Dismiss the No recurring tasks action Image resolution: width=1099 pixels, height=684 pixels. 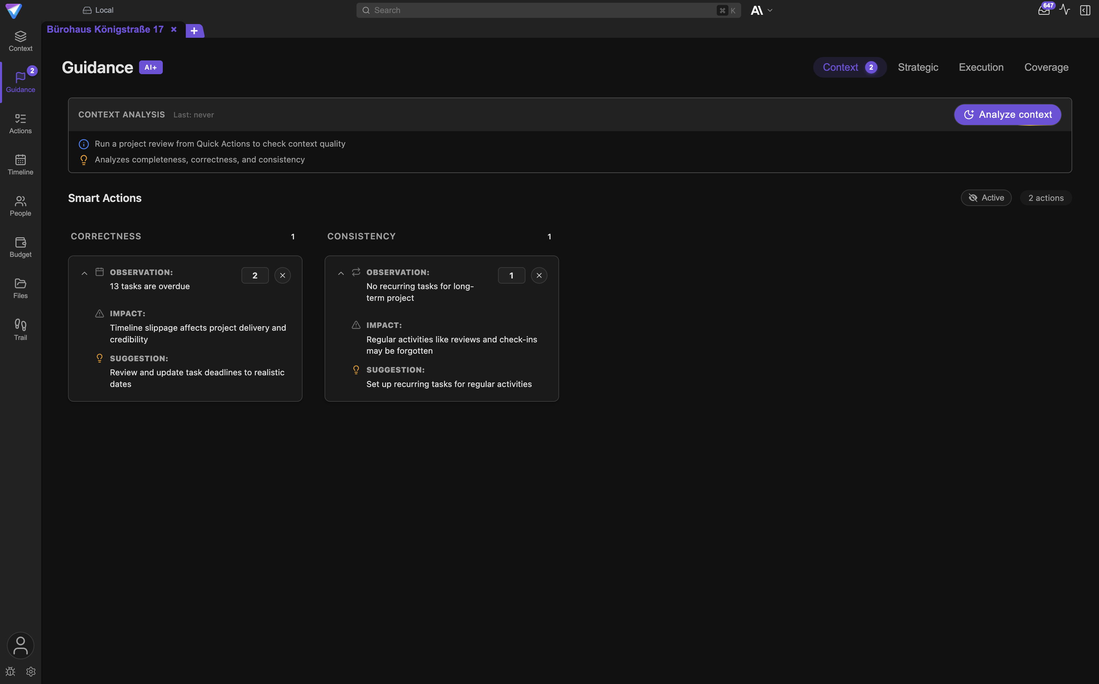point(539,275)
